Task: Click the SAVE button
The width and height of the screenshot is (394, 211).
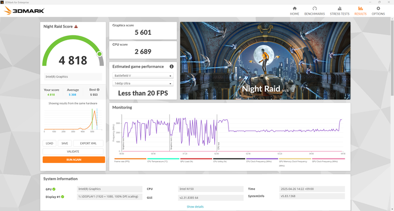Action: point(65,143)
